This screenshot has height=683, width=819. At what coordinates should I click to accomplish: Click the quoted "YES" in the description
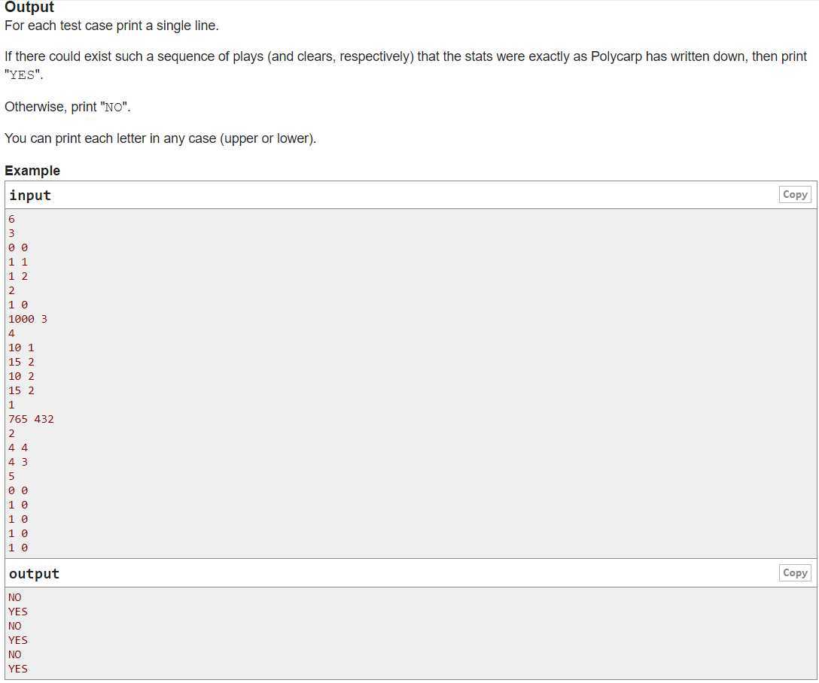(23, 75)
